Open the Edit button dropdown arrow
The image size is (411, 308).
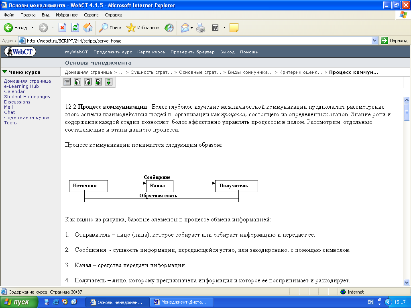[x=224, y=28]
